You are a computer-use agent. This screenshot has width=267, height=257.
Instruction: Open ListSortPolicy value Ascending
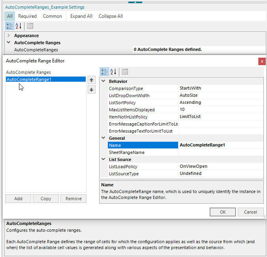pyautogui.click(x=220, y=103)
